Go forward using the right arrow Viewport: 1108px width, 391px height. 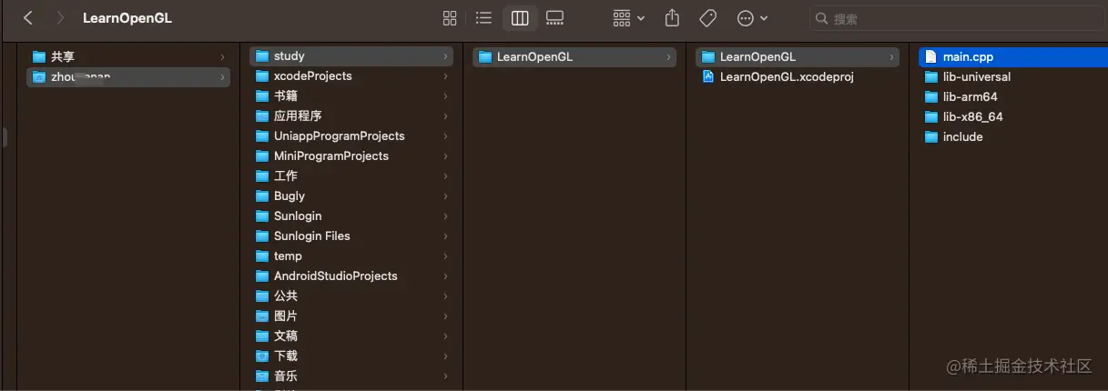point(60,18)
